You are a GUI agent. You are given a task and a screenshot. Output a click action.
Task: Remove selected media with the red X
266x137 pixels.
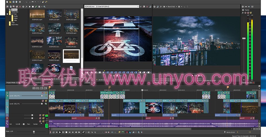(20, 6)
